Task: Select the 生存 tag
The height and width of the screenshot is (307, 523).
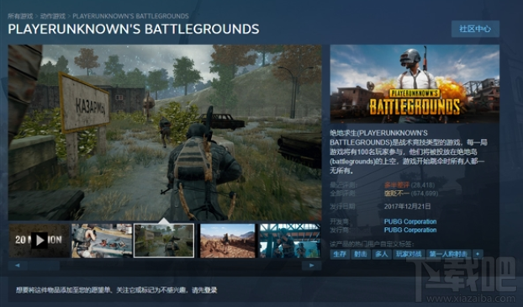Action: 340,254
